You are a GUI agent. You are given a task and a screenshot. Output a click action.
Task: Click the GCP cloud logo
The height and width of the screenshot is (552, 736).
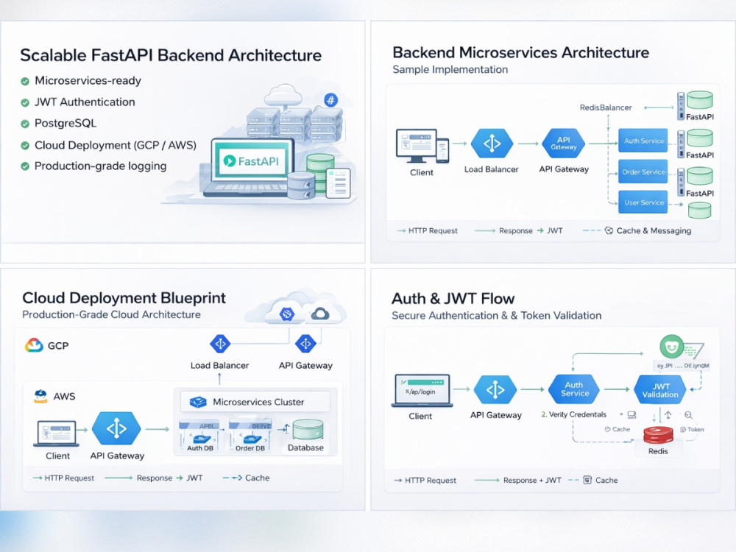[x=34, y=345]
